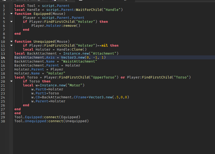Screen dimensions: 215x154
Task: Fold the FindFirstChild Holster if block
Action: click(11, 21)
